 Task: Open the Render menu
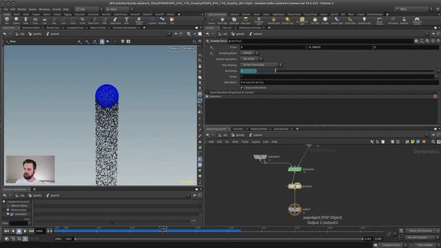coord(21,9)
